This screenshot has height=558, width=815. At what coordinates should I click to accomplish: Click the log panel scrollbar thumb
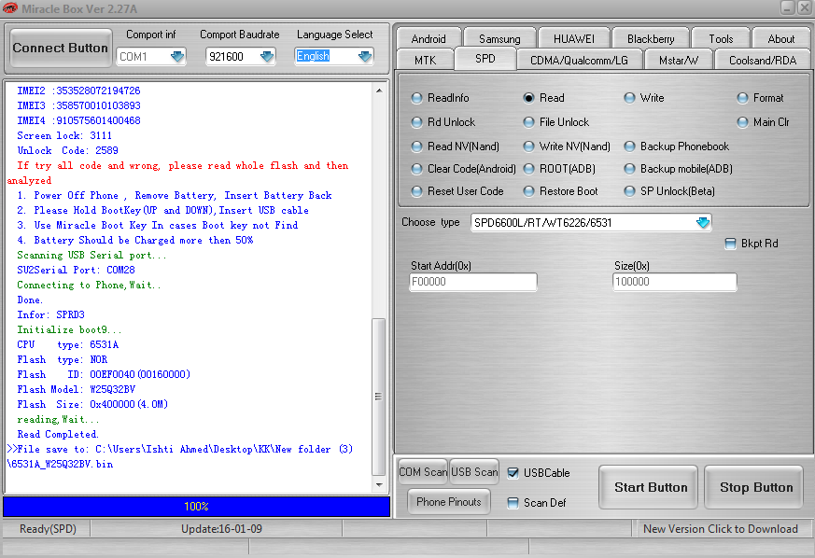(x=378, y=397)
